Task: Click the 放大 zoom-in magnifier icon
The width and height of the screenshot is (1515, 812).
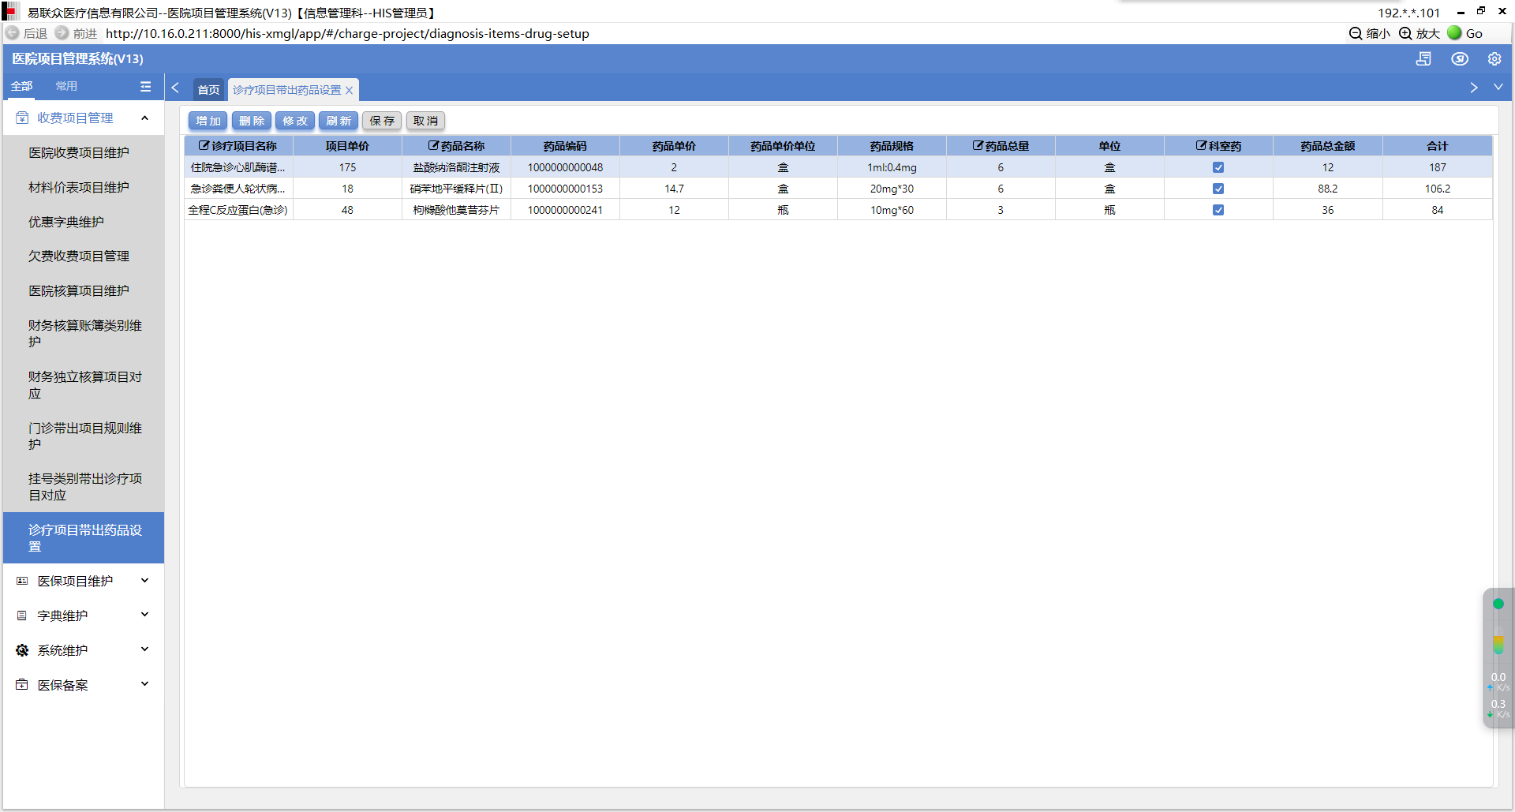Action: point(1405,33)
